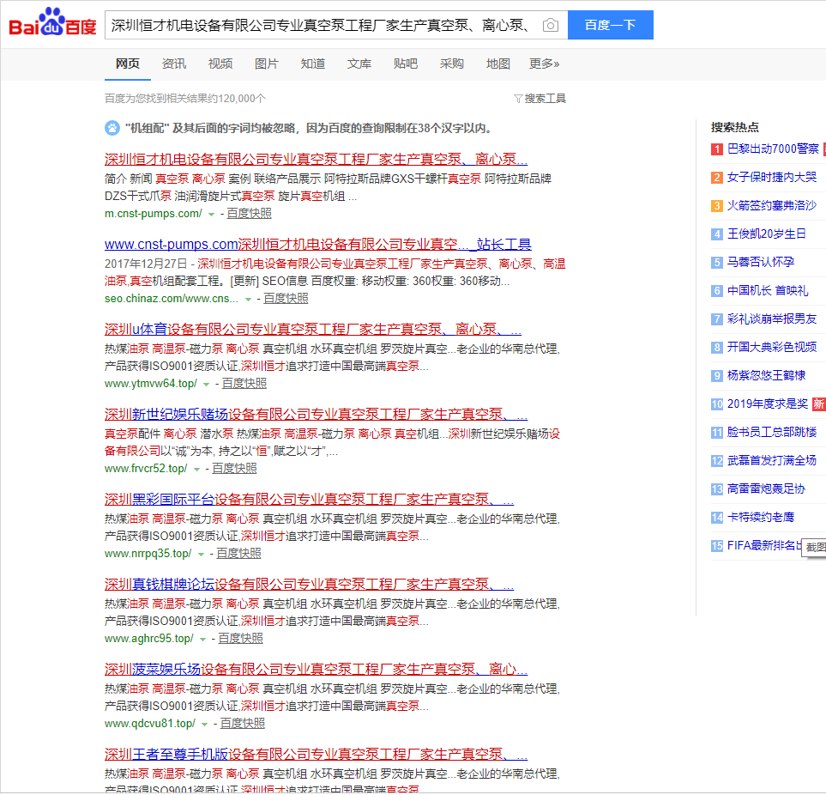Viewport: 826px width, 795px height.
Task: Switch to the 资讯 tab
Action: click(174, 64)
